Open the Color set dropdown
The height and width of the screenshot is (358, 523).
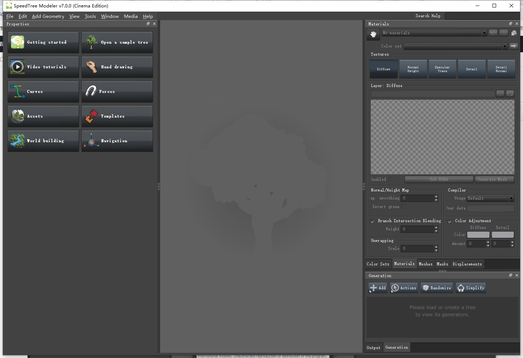(455, 46)
